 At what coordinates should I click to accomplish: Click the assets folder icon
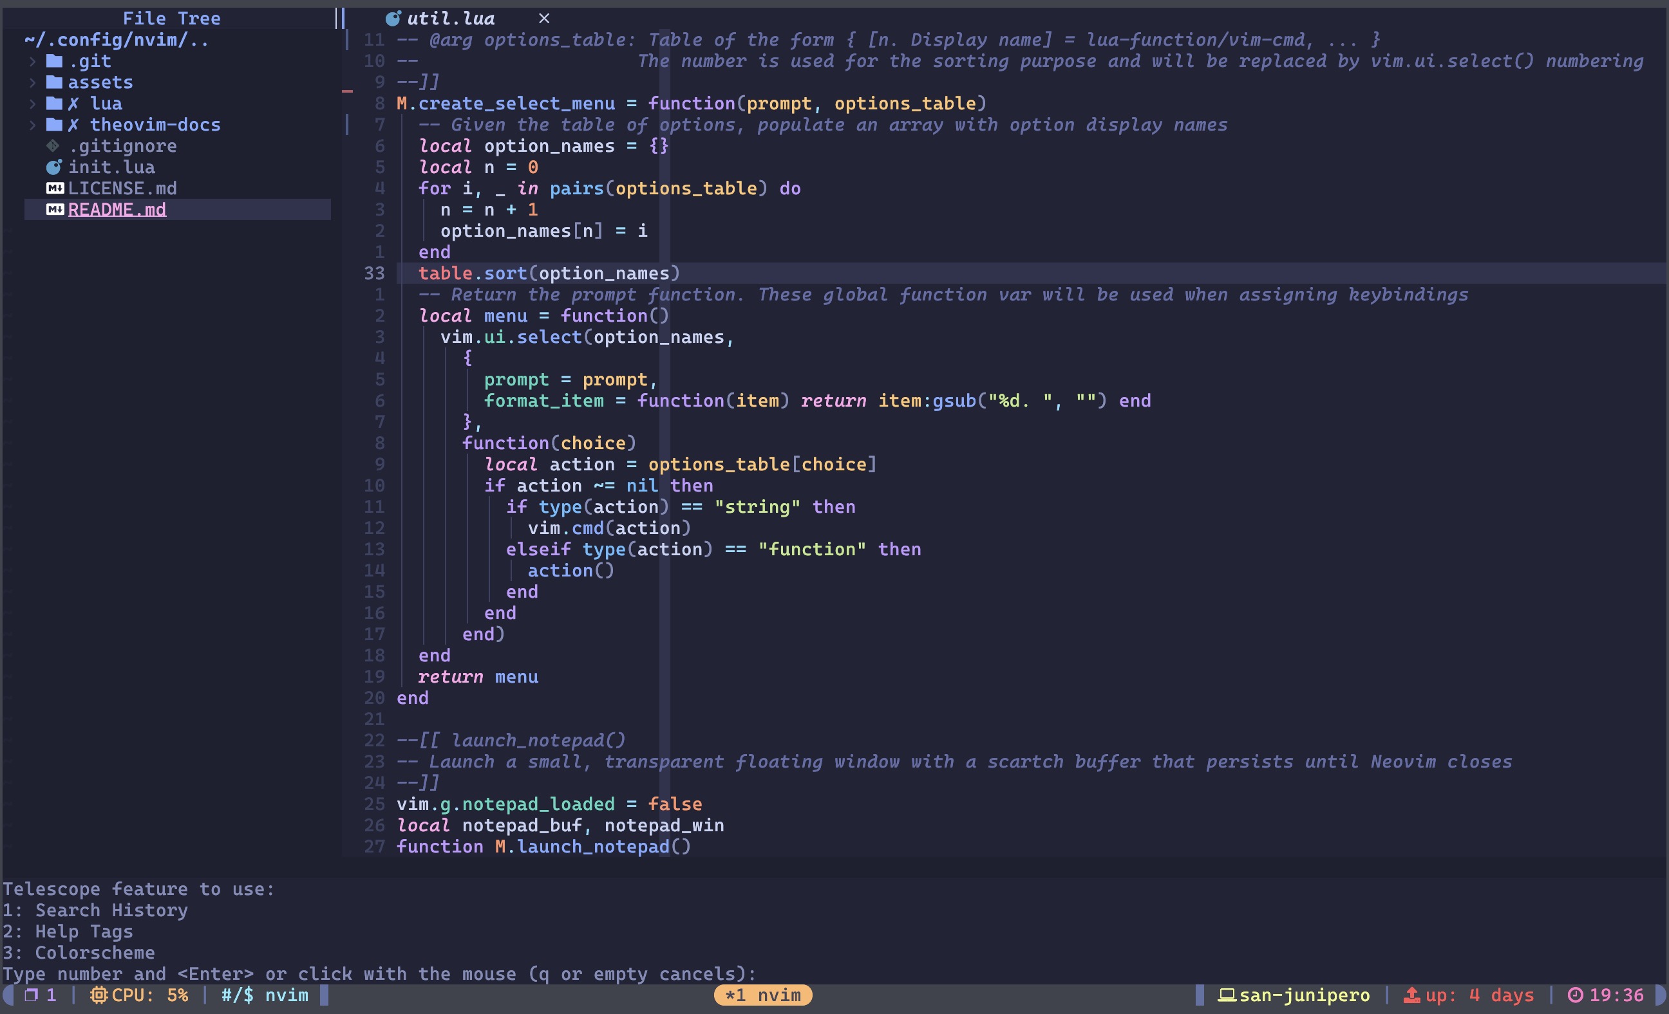click(x=54, y=82)
